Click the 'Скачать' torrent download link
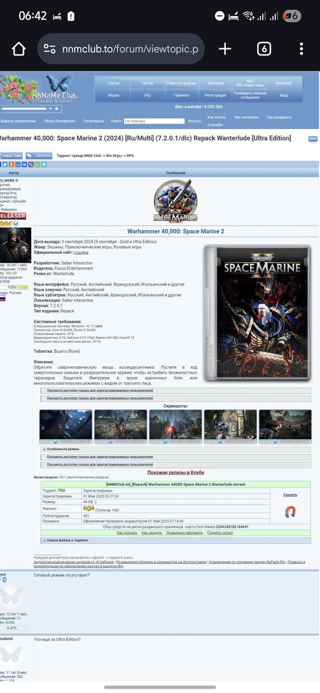The height and width of the screenshot is (693, 320). coord(290,495)
